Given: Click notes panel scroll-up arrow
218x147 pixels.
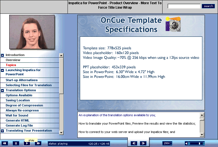Looking at the screenshot, I should 202,115.
